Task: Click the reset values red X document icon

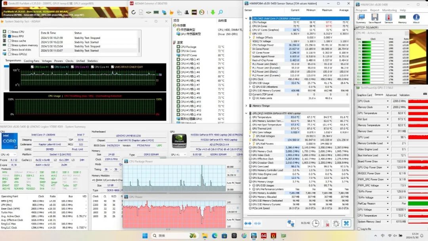Action: point(326,223)
